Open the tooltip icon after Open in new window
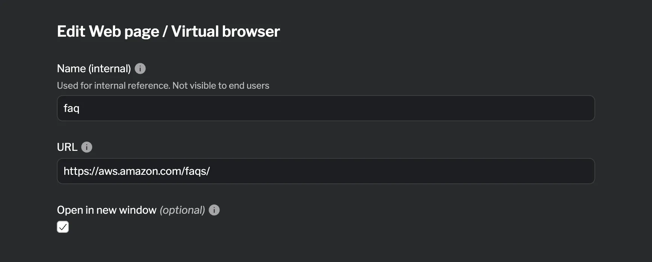This screenshot has width=652, height=262. coord(214,210)
